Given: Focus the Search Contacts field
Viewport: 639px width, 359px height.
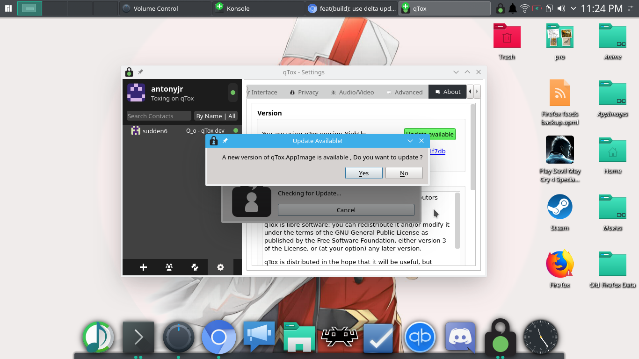Looking at the screenshot, I should [159, 116].
